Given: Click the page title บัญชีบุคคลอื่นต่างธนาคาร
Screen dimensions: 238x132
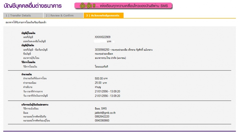Looking at the screenshot, I should click(33, 6).
